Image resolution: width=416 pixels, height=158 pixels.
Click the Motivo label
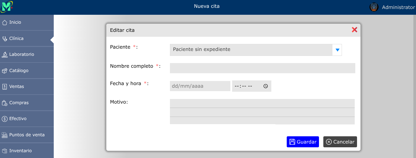(x=119, y=102)
